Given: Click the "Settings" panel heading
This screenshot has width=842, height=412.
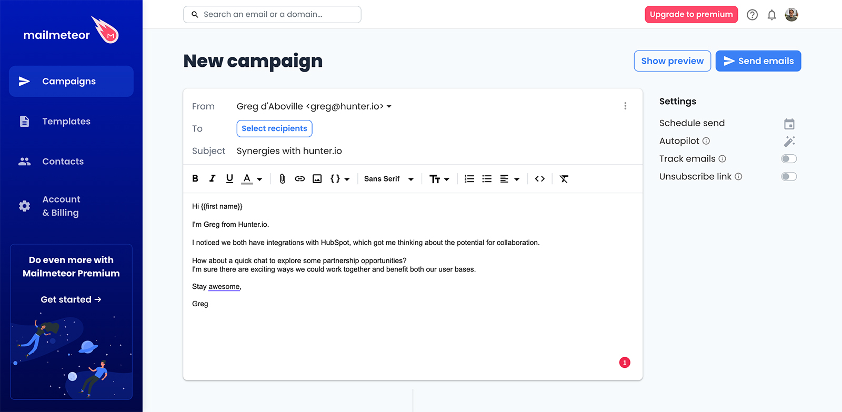Looking at the screenshot, I should [678, 102].
